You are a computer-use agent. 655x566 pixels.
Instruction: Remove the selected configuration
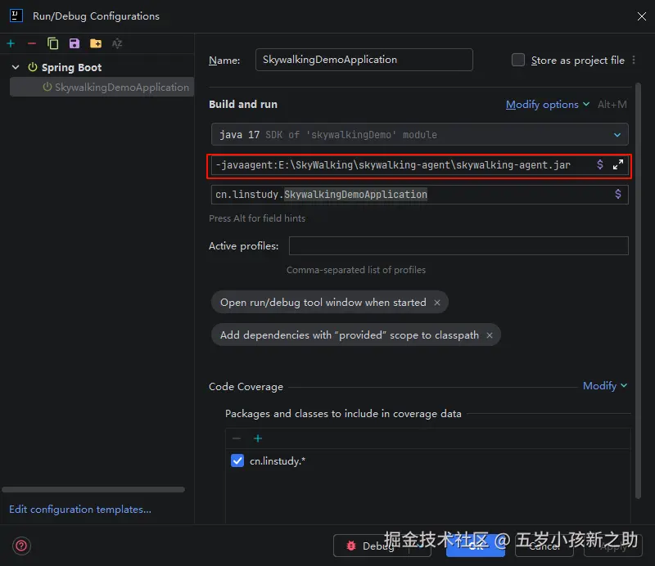pyautogui.click(x=32, y=43)
